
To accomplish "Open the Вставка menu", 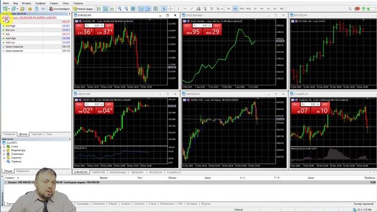I will (27, 3).
